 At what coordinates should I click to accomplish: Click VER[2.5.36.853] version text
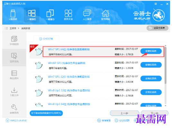[x=18, y=121]
